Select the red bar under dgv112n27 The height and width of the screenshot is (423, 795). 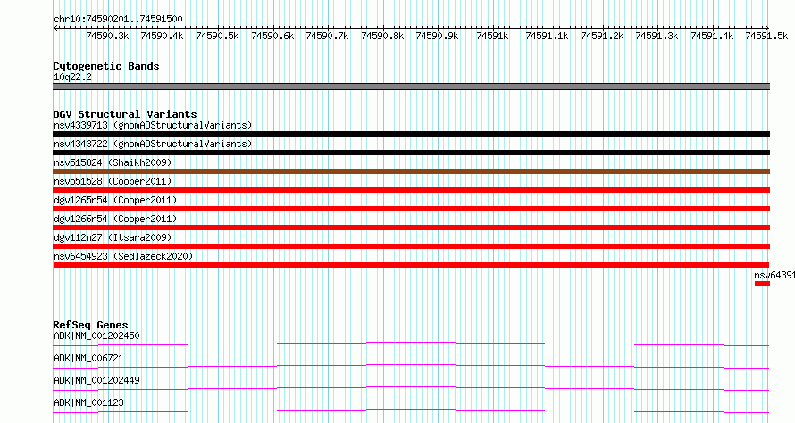tap(411, 246)
